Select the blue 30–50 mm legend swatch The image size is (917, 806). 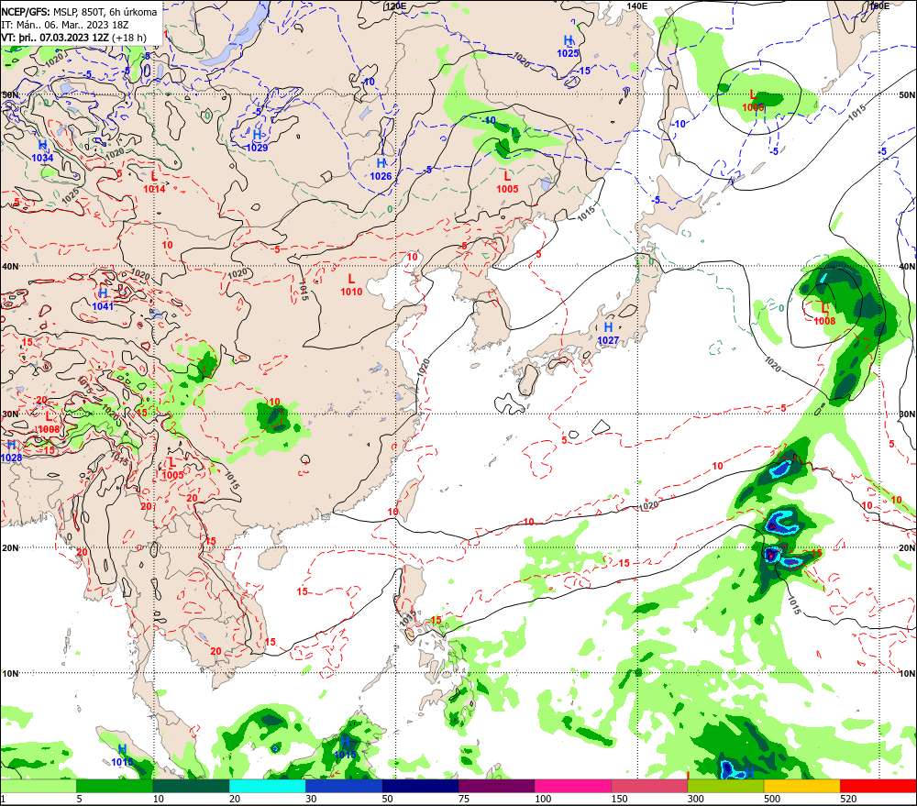tap(343, 786)
